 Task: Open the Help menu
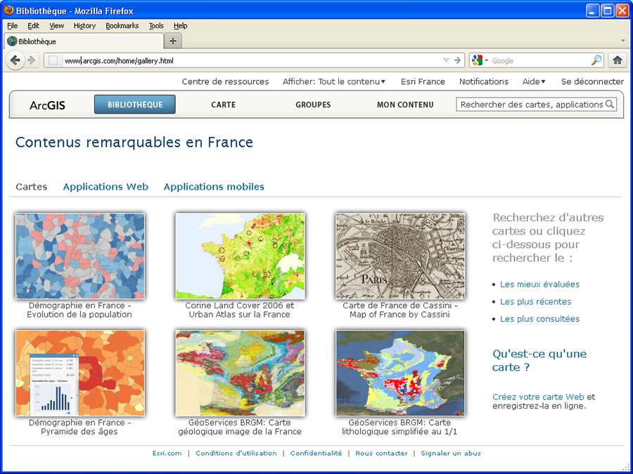pyautogui.click(x=181, y=26)
